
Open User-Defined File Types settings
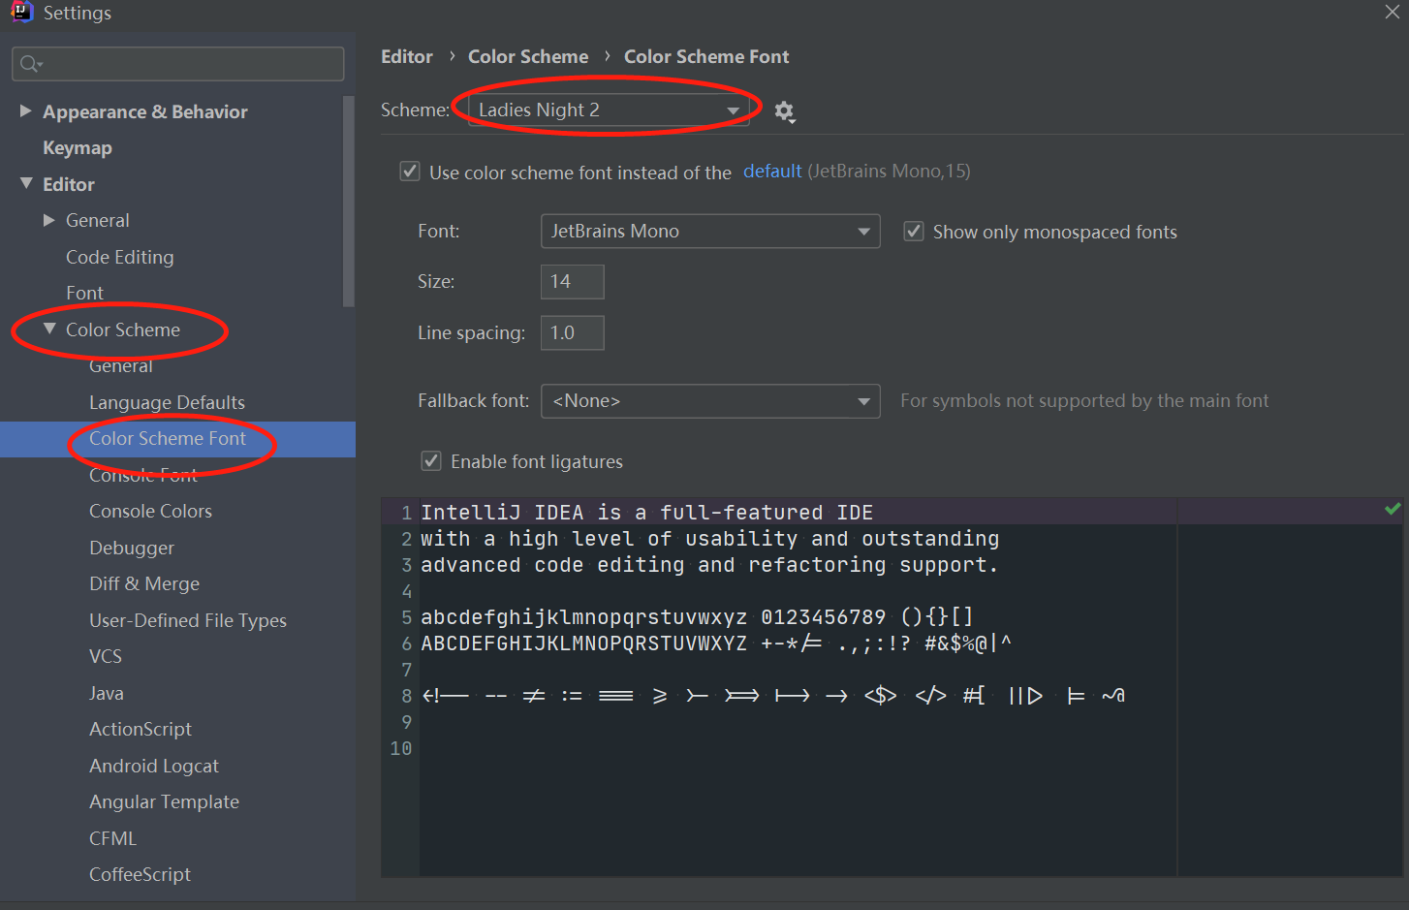coord(188,620)
